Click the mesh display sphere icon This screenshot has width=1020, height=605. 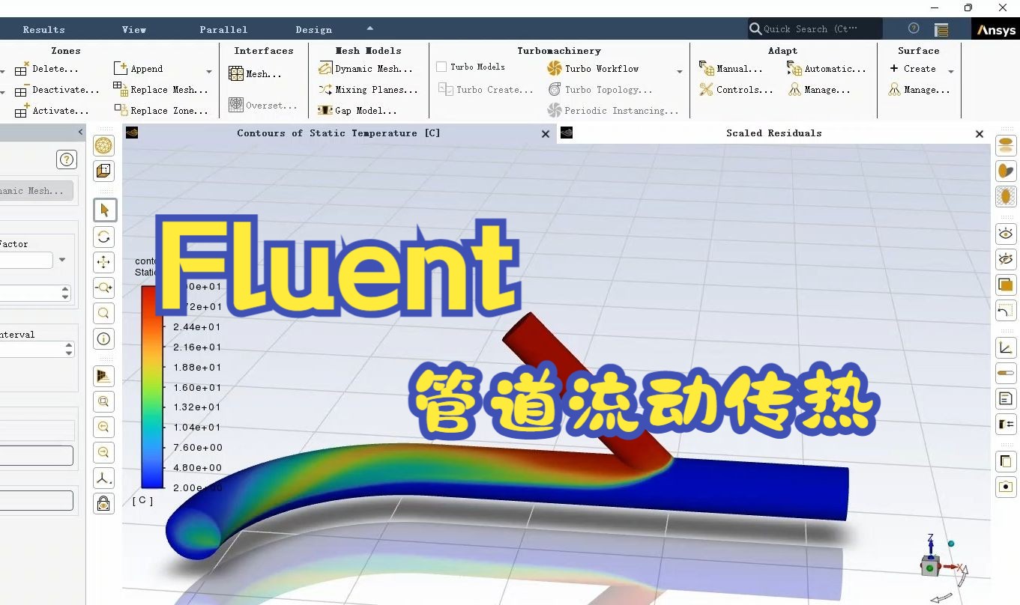tap(104, 145)
